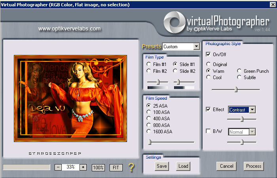
Task: Click the right film gradient strip
Action: tap(184, 87)
